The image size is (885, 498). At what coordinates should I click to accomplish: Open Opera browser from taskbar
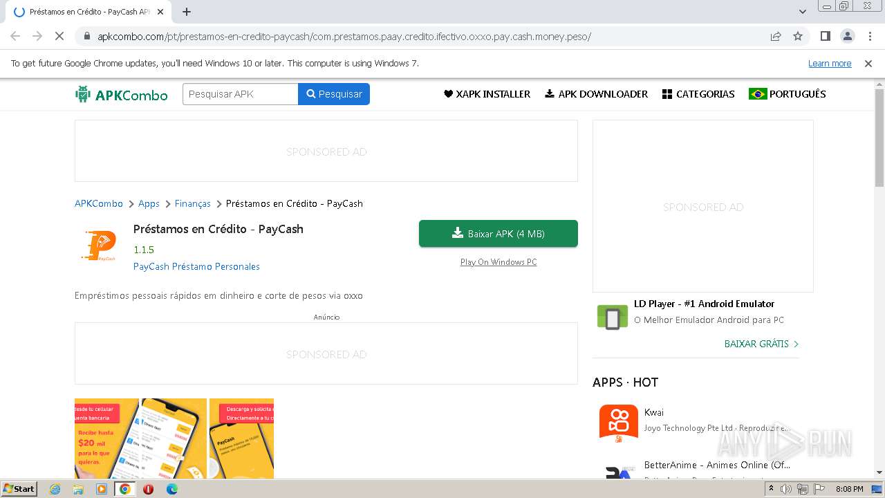pyautogui.click(x=148, y=489)
